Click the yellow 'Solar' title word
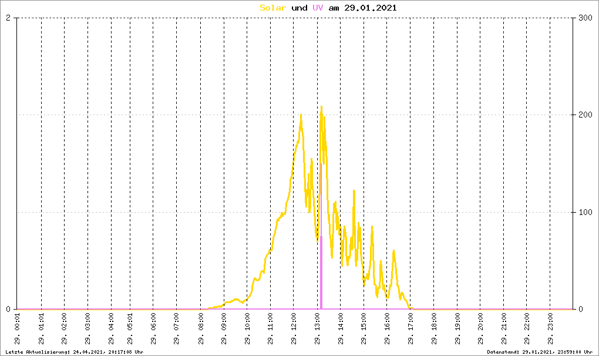 coord(272,8)
